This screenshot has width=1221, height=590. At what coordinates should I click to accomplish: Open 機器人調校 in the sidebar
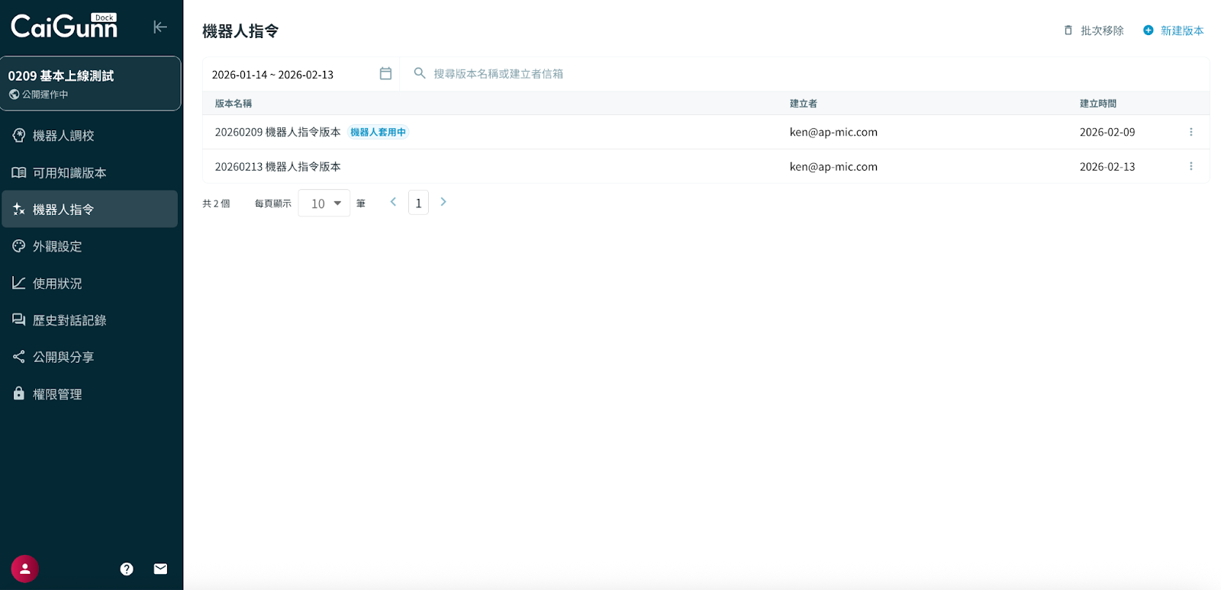[63, 136]
